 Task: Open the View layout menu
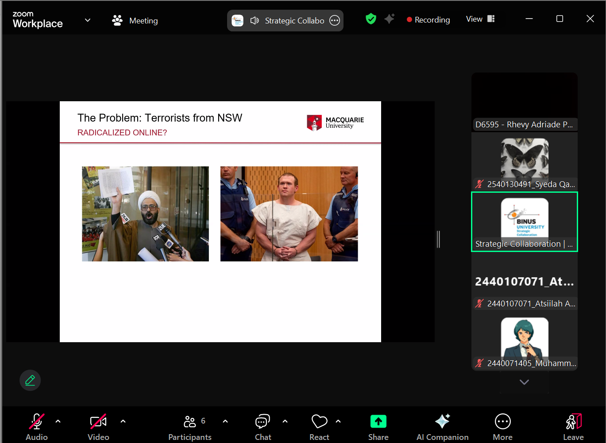click(x=480, y=19)
